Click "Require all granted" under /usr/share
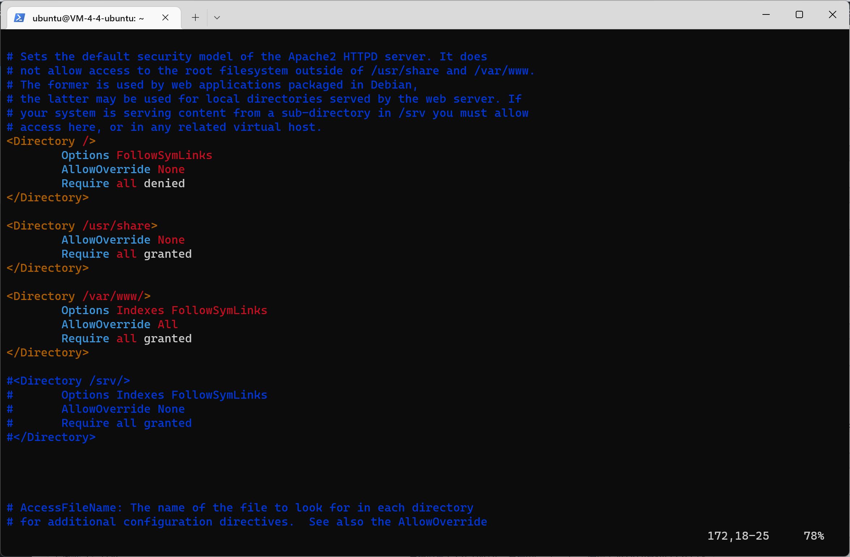This screenshot has height=557, width=850. pyautogui.click(x=127, y=254)
